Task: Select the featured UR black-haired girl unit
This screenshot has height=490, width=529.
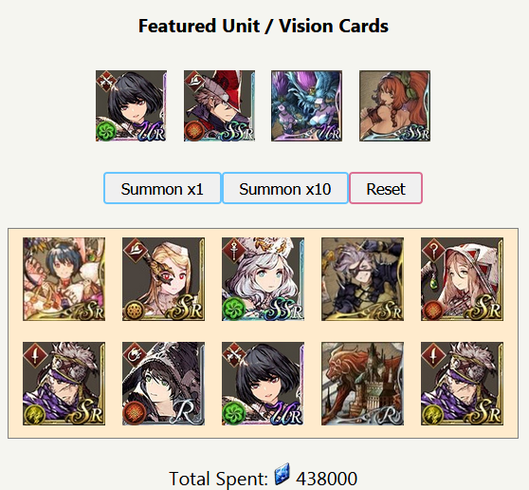Action: (x=131, y=105)
